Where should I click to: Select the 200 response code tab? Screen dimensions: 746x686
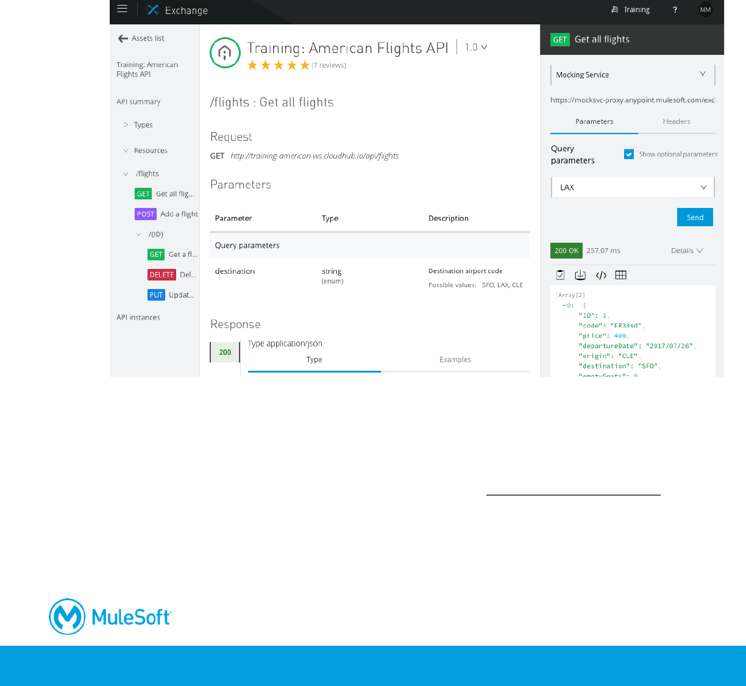pos(225,352)
